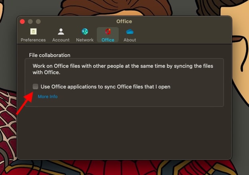Open the About cloud icon
Viewport: 249px width, 175px height.
tap(129, 31)
